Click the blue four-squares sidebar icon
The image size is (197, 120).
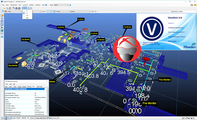click(x=2, y=18)
